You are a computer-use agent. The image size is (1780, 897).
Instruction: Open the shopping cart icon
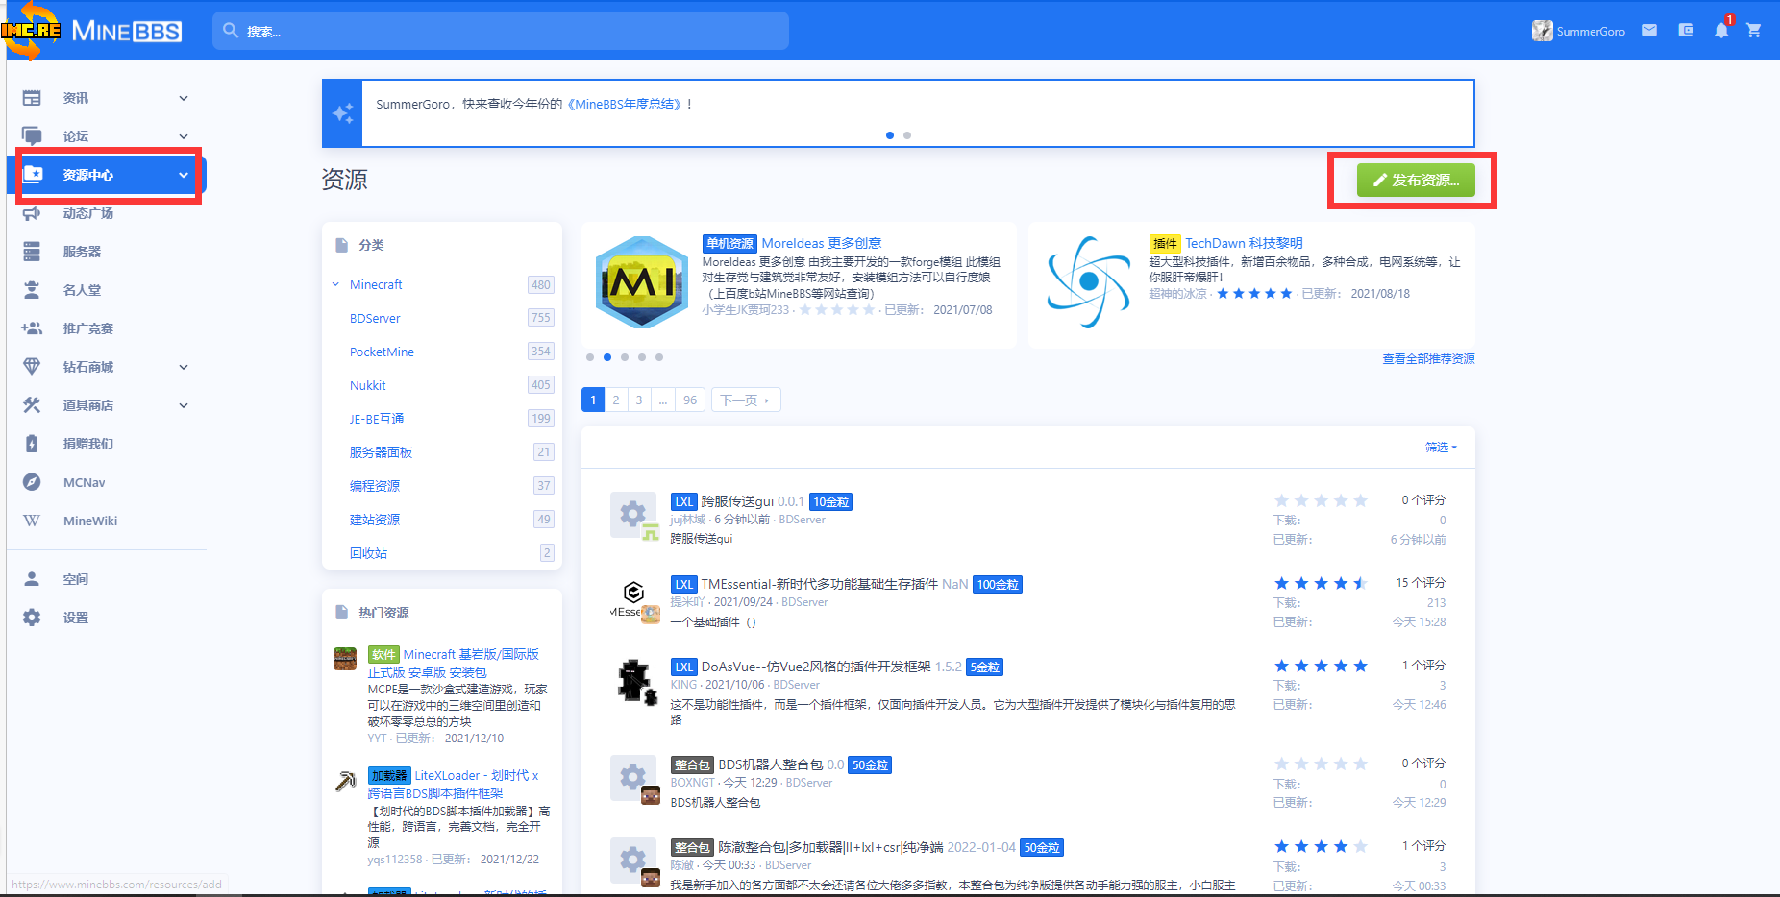tap(1753, 31)
